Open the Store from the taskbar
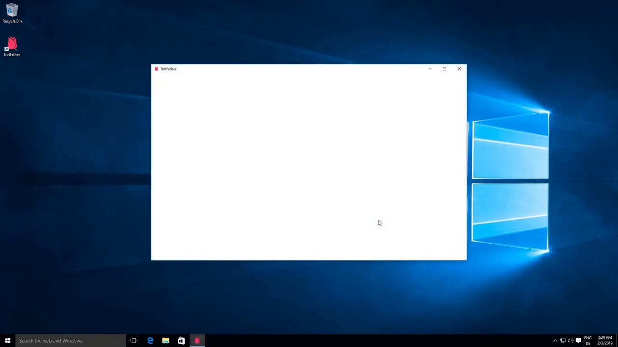Screen dimensions: 618x347 [x=181, y=341]
